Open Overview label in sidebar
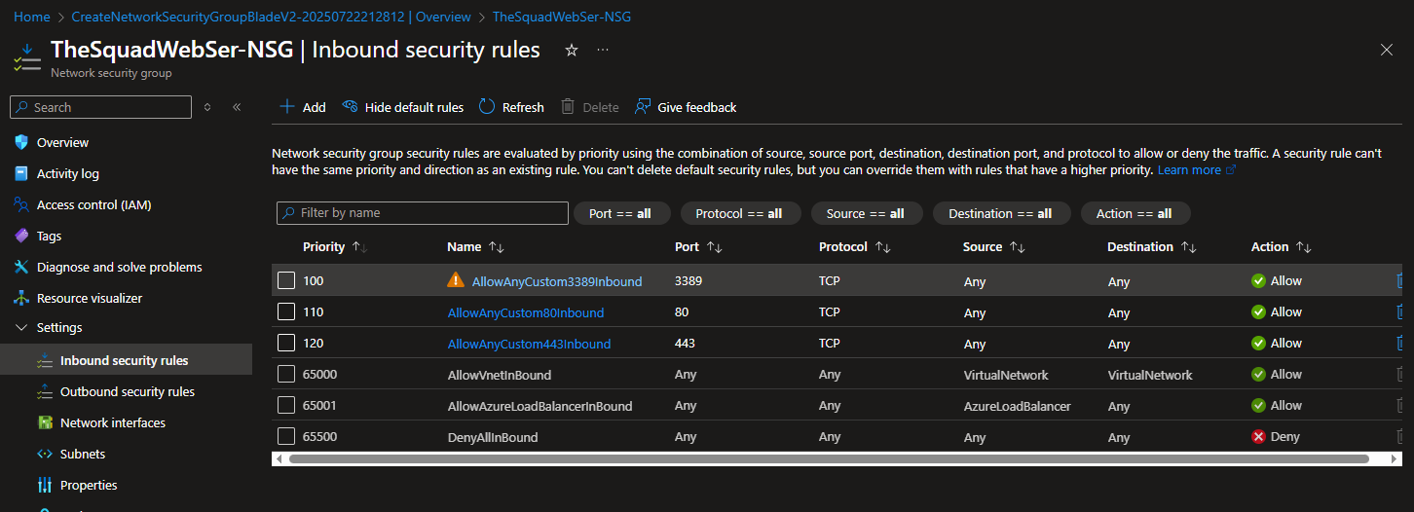 pos(62,142)
